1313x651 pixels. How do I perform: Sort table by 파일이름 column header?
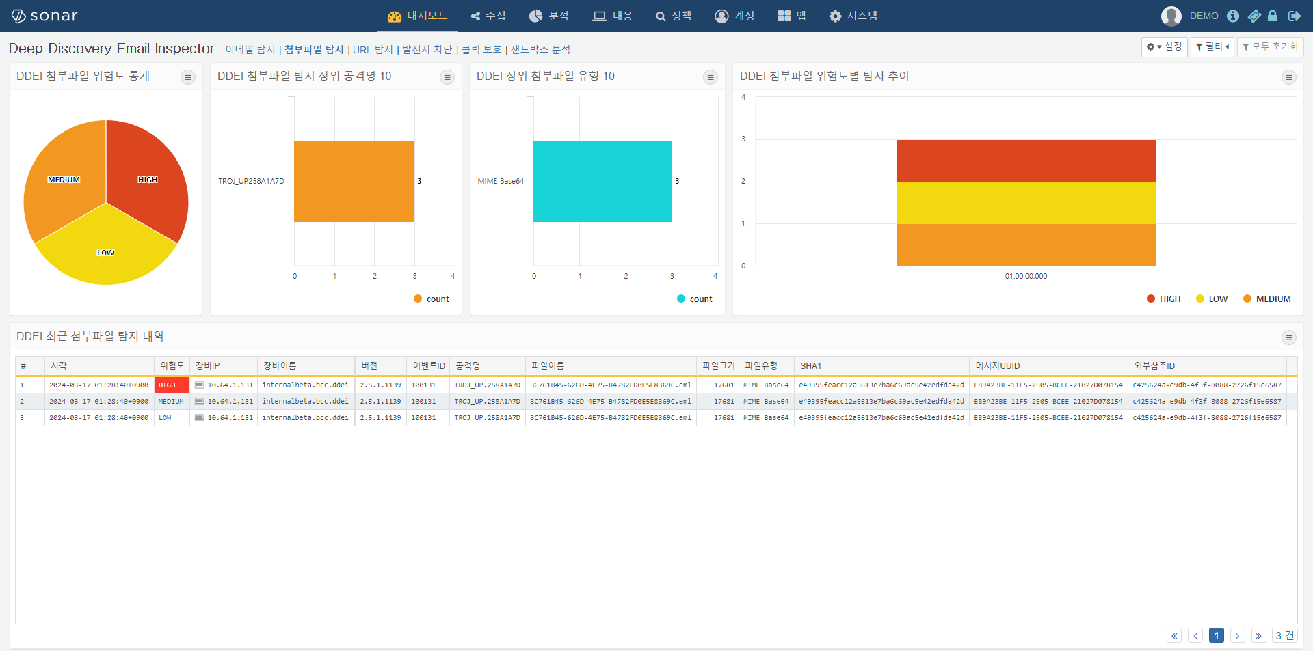pyautogui.click(x=611, y=365)
